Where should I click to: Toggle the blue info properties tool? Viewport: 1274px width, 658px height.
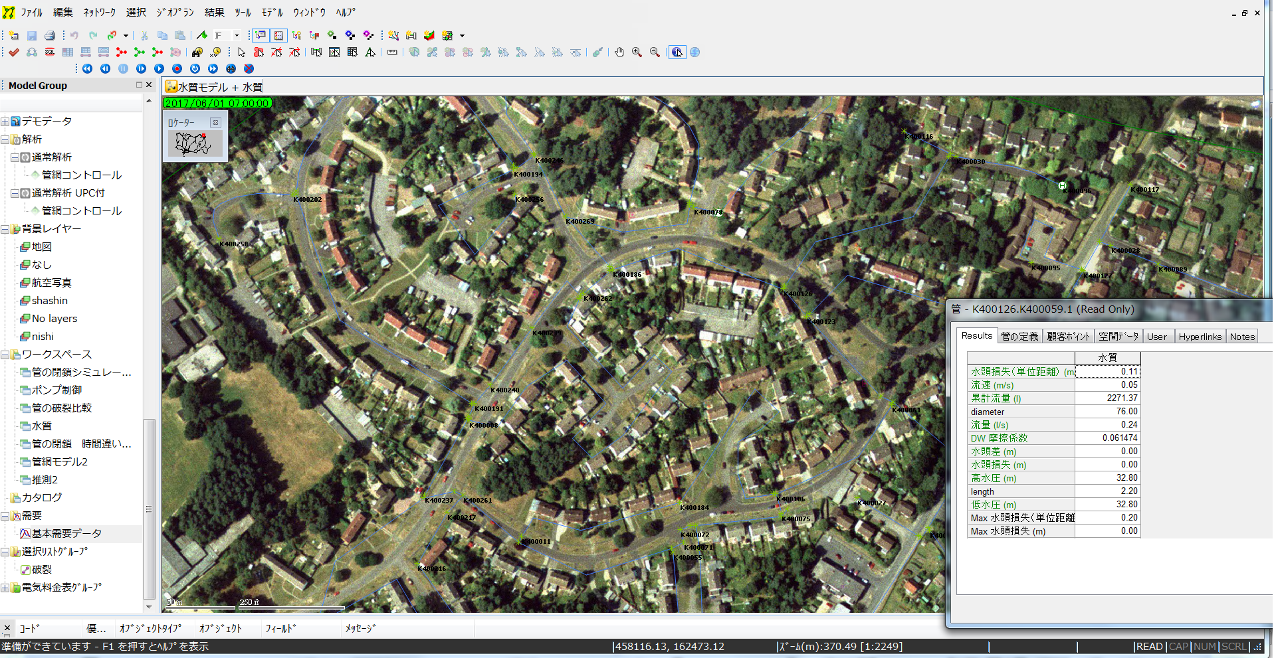(x=677, y=52)
